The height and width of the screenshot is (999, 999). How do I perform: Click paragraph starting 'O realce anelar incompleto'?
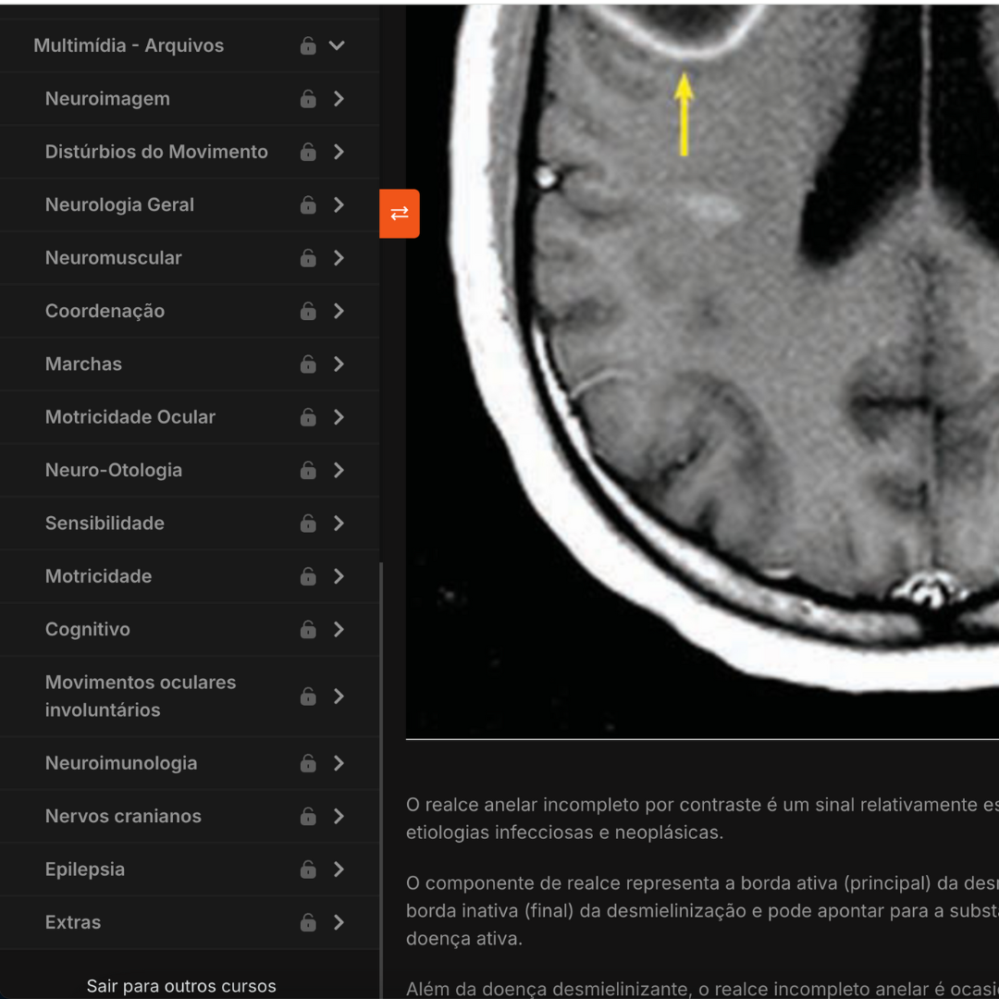click(x=702, y=819)
